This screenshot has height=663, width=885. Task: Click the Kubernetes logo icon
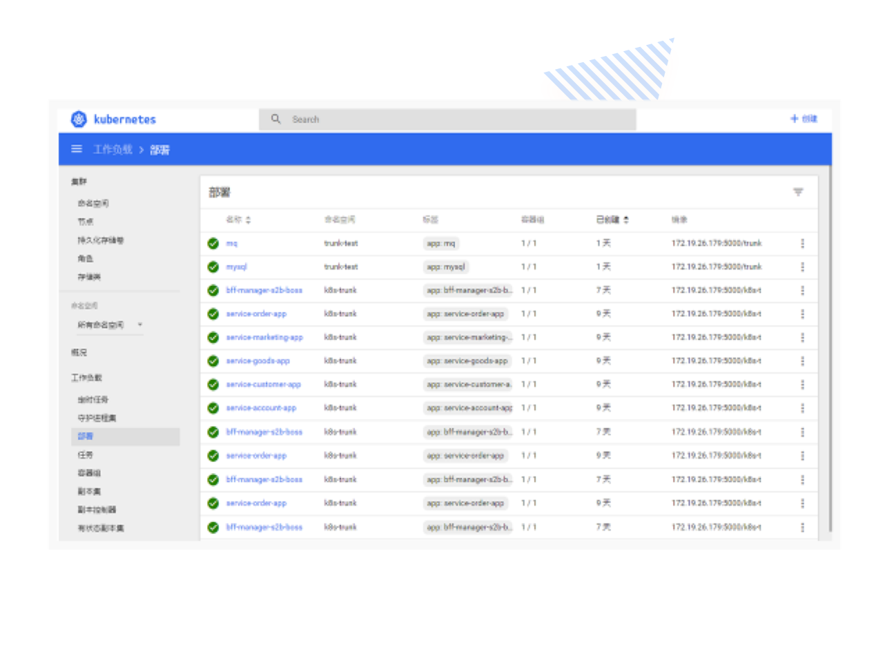(x=79, y=119)
